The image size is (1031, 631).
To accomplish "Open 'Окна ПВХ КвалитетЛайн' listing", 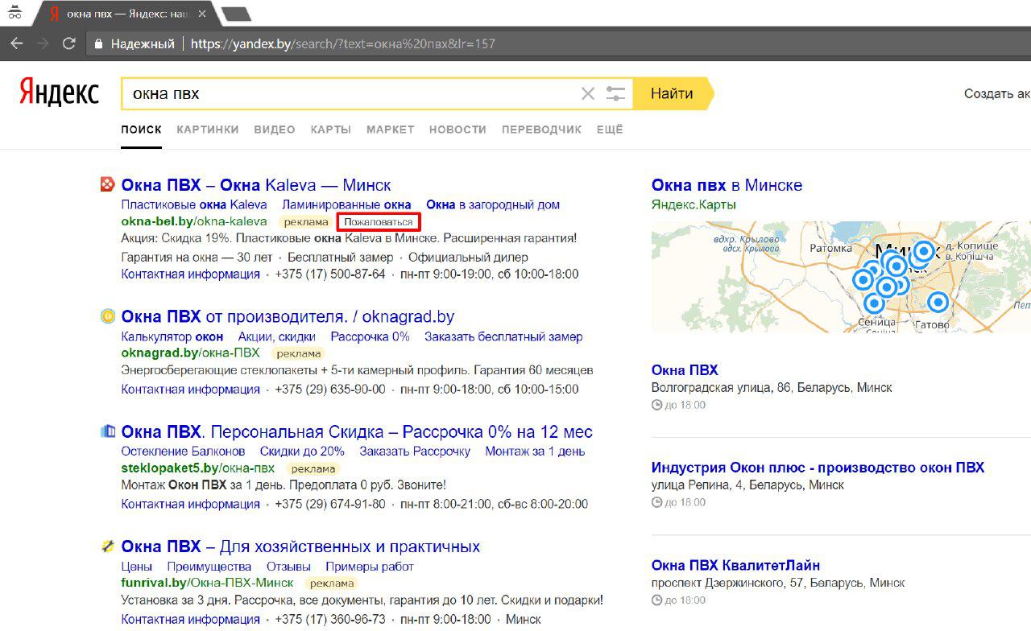I will pos(735,565).
